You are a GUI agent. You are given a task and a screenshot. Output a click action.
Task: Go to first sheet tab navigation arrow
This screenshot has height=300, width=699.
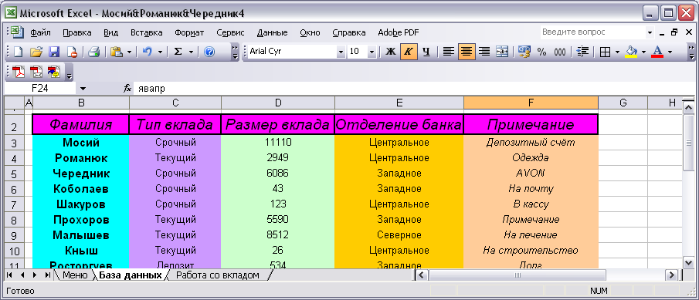(9, 275)
